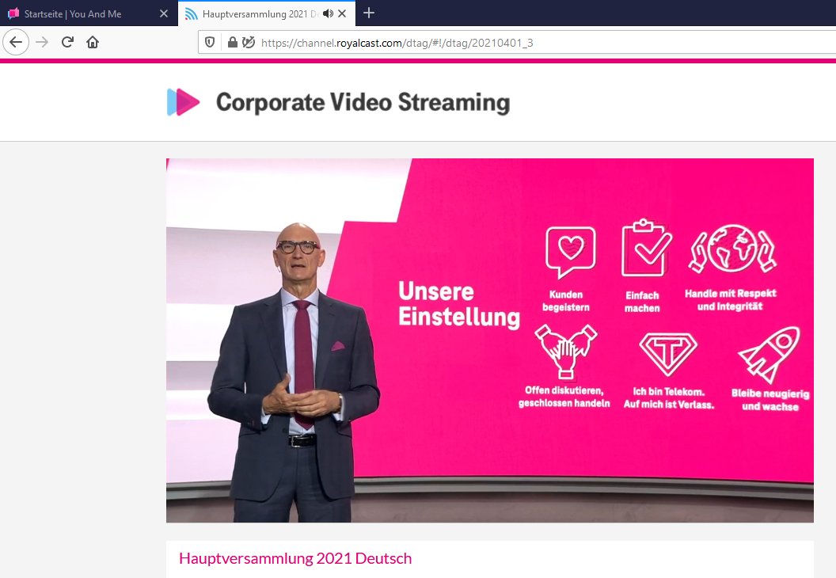Select the Hauptversammlung 2021 tab
836x578 pixels.
coord(265,13)
